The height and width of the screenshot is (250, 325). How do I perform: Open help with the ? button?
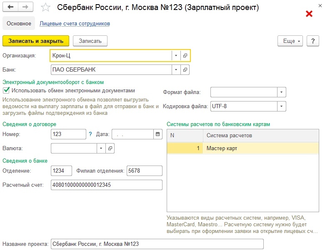coord(312,41)
